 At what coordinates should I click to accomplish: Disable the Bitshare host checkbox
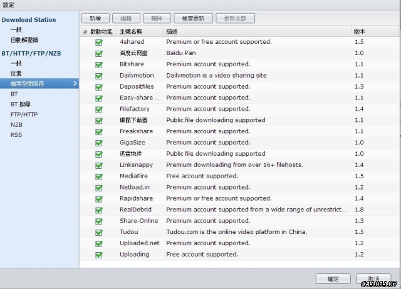coord(99,64)
